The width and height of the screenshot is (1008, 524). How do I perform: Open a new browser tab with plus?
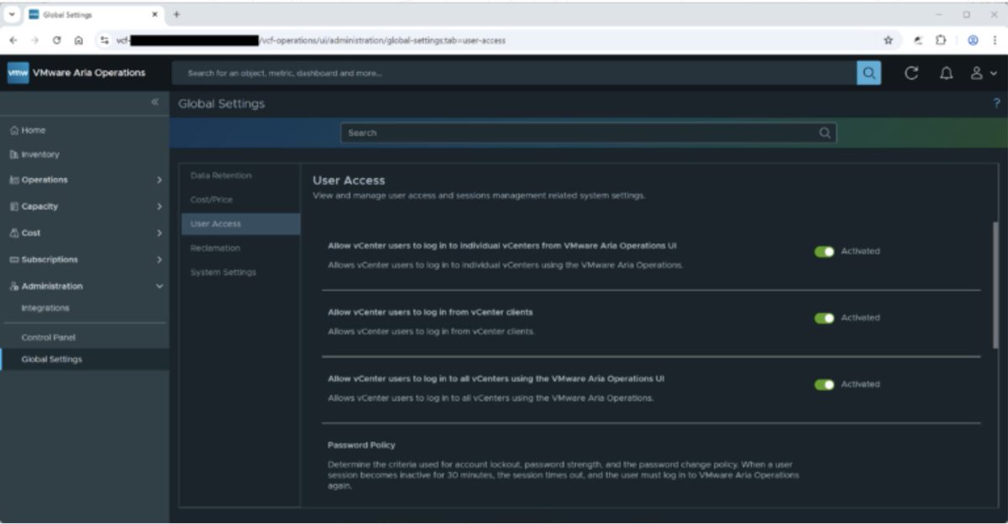click(x=176, y=14)
